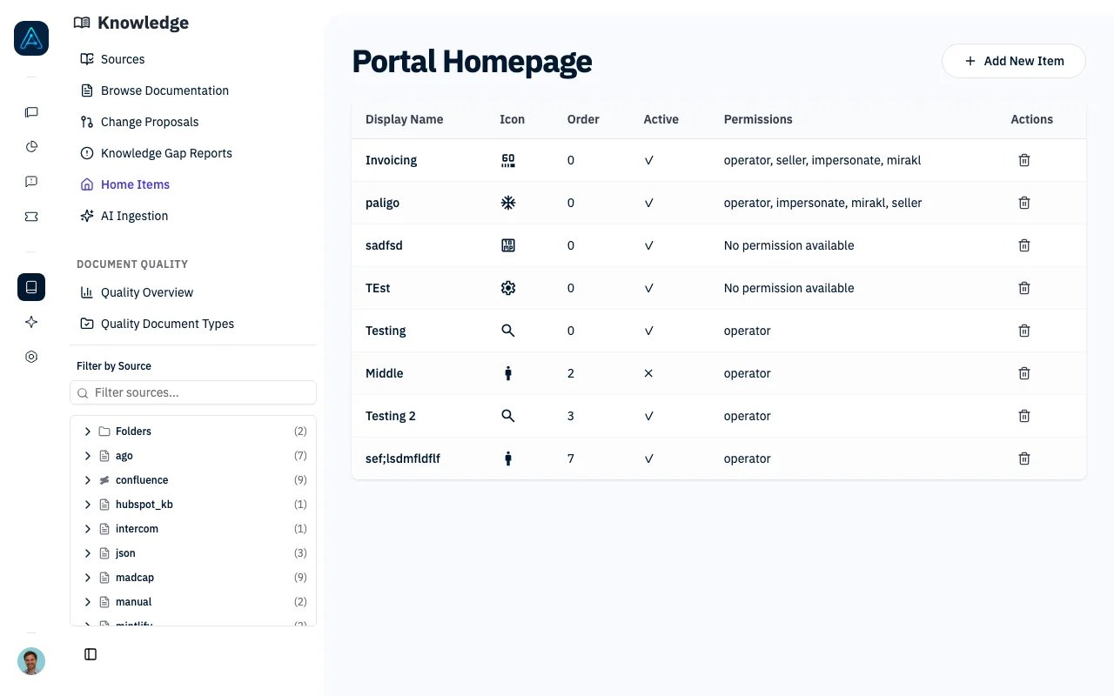
Task: Open Knowledge Gap Reports
Action: (x=166, y=153)
